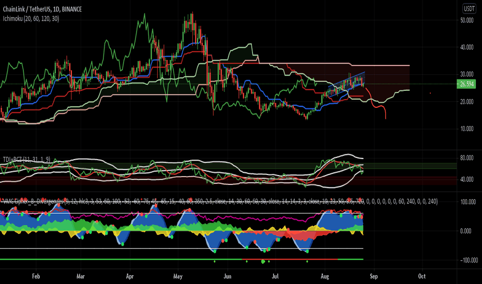The image size is (482, 284).
Task: Select the current price label 26.594
Action: click(466, 84)
